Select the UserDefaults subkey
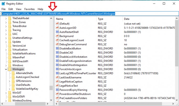The height and width of the screenshot is (106, 179). (23, 85)
